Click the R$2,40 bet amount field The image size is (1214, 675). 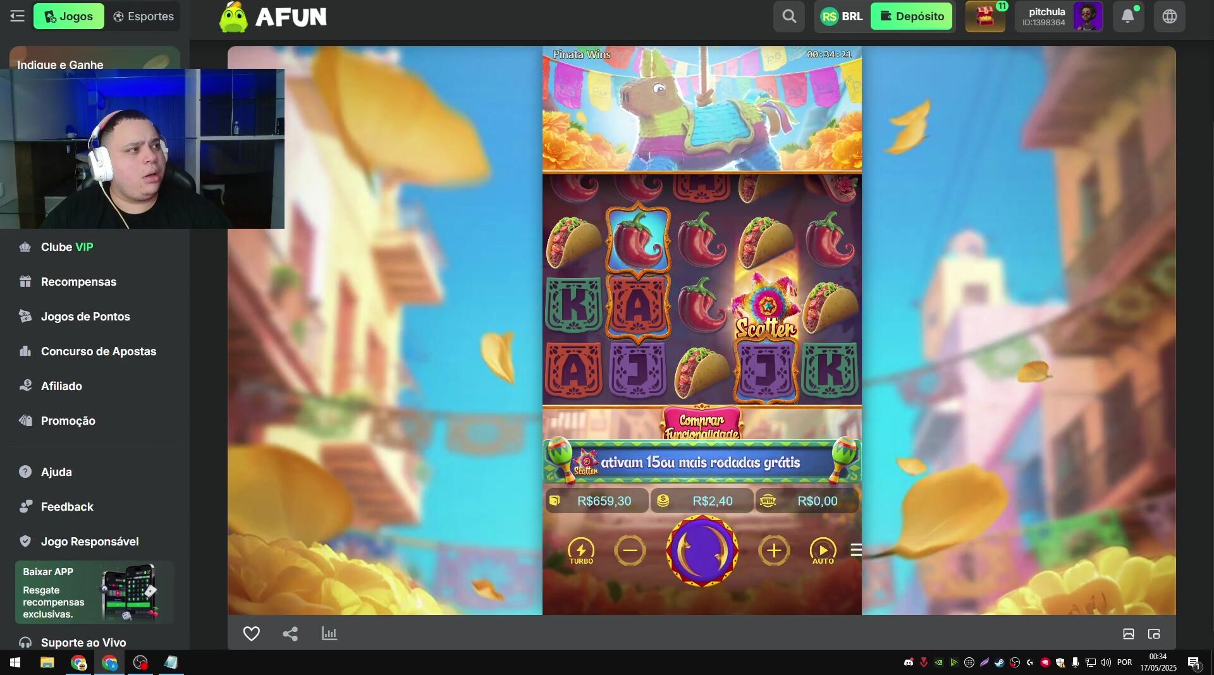coord(702,501)
